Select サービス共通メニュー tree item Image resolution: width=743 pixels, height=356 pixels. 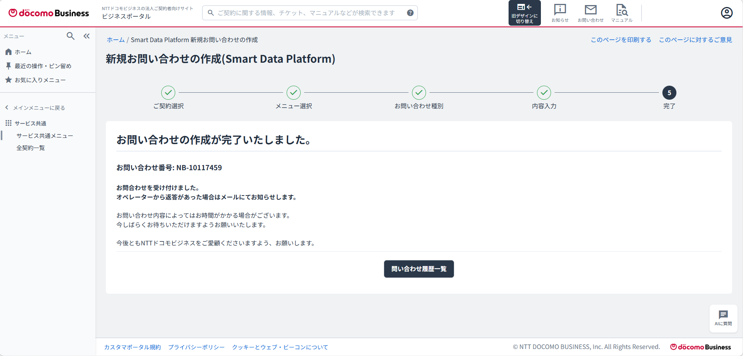tap(44, 136)
